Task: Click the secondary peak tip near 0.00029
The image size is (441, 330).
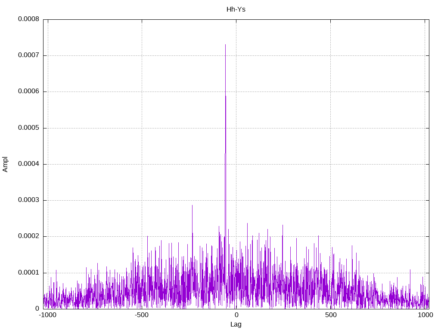Action: tap(193, 205)
